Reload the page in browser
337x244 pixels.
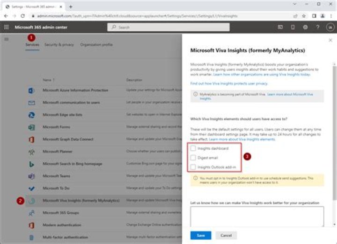click(x=22, y=16)
